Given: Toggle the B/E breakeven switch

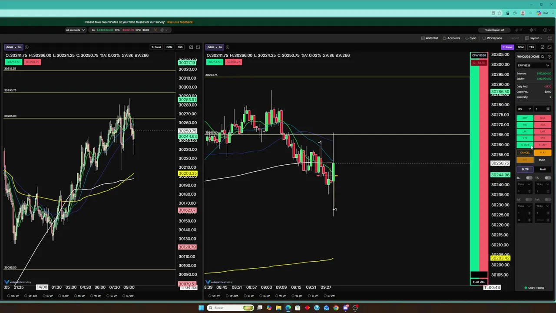Looking at the screenshot, I should pyautogui.click(x=529, y=200).
